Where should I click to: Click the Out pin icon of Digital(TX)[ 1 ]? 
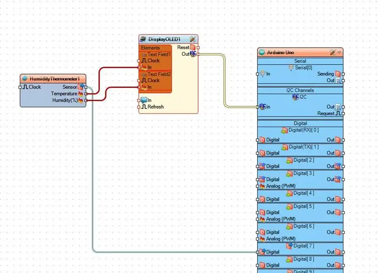pos(338,153)
